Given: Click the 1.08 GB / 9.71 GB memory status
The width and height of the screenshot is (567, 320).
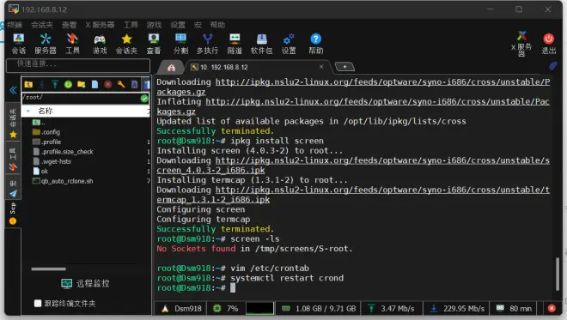Looking at the screenshot, I should click(x=319, y=309).
